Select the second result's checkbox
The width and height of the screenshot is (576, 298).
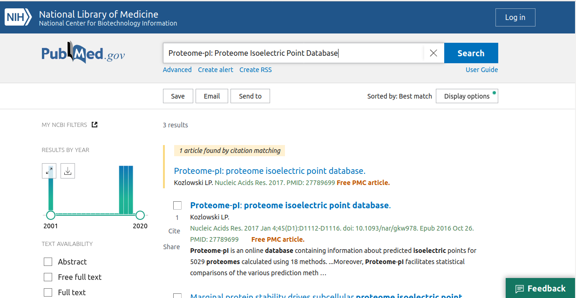pos(177,296)
